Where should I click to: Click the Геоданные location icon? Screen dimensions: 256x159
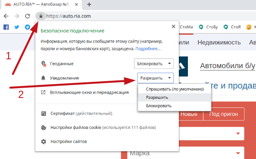(44, 64)
